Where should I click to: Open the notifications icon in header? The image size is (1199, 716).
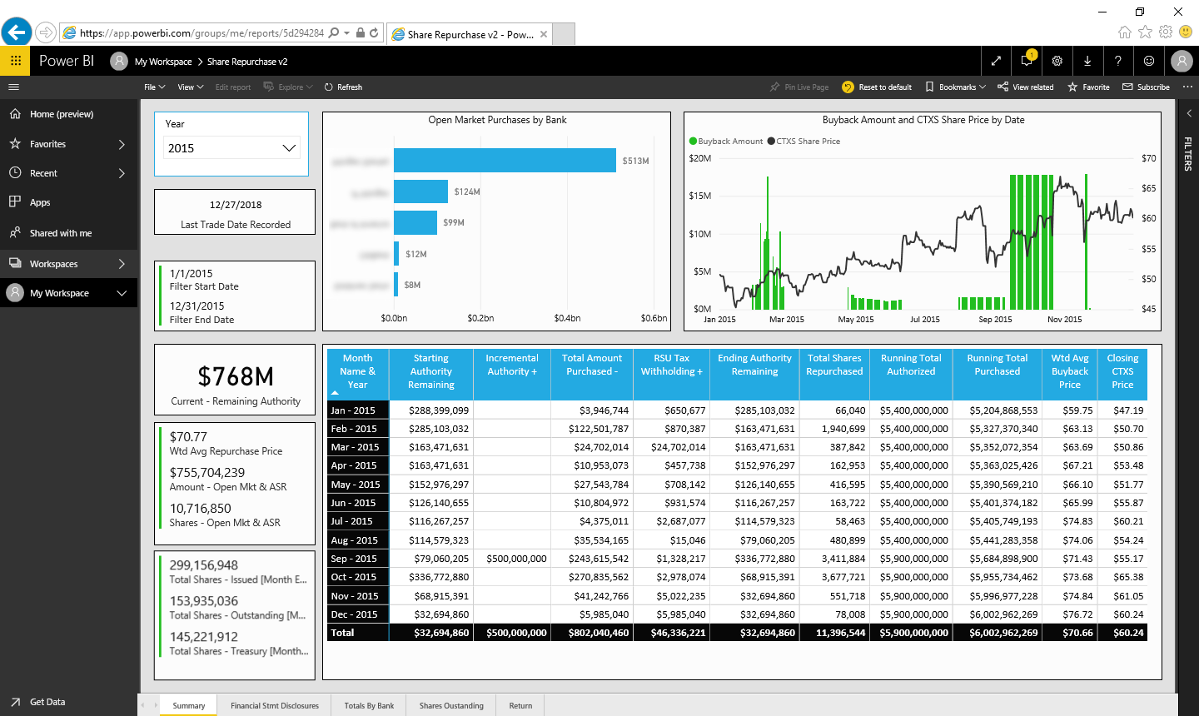pos(1027,61)
